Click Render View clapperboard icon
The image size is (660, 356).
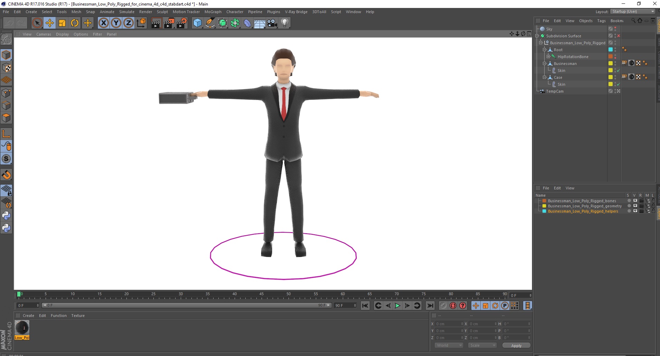click(x=156, y=23)
